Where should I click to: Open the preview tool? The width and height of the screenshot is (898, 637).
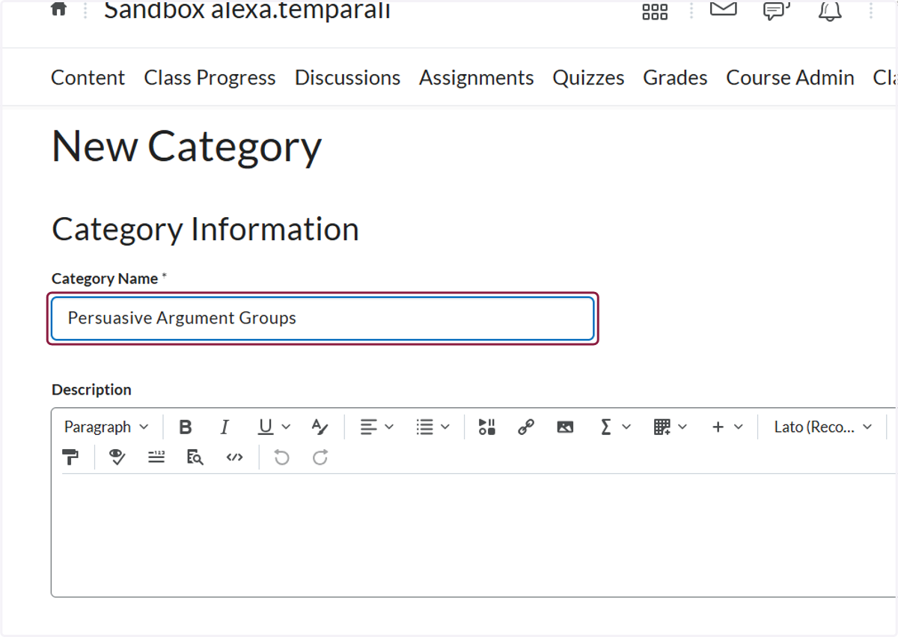click(x=195, y=457)
